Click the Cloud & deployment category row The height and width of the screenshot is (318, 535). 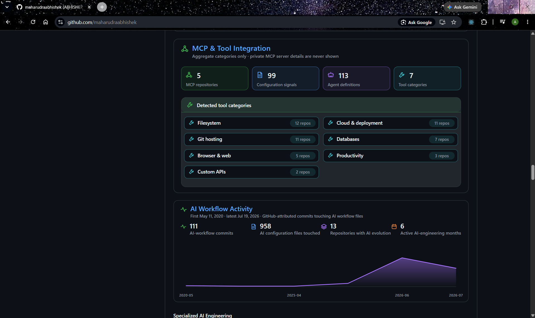(390, 123)
